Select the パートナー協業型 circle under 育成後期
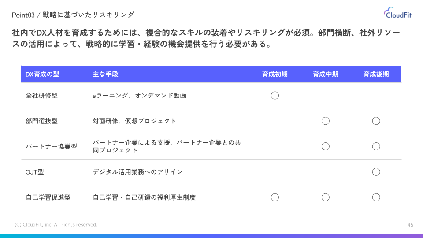423x238 pixels. pyautogui.click(x=376, y=146)
